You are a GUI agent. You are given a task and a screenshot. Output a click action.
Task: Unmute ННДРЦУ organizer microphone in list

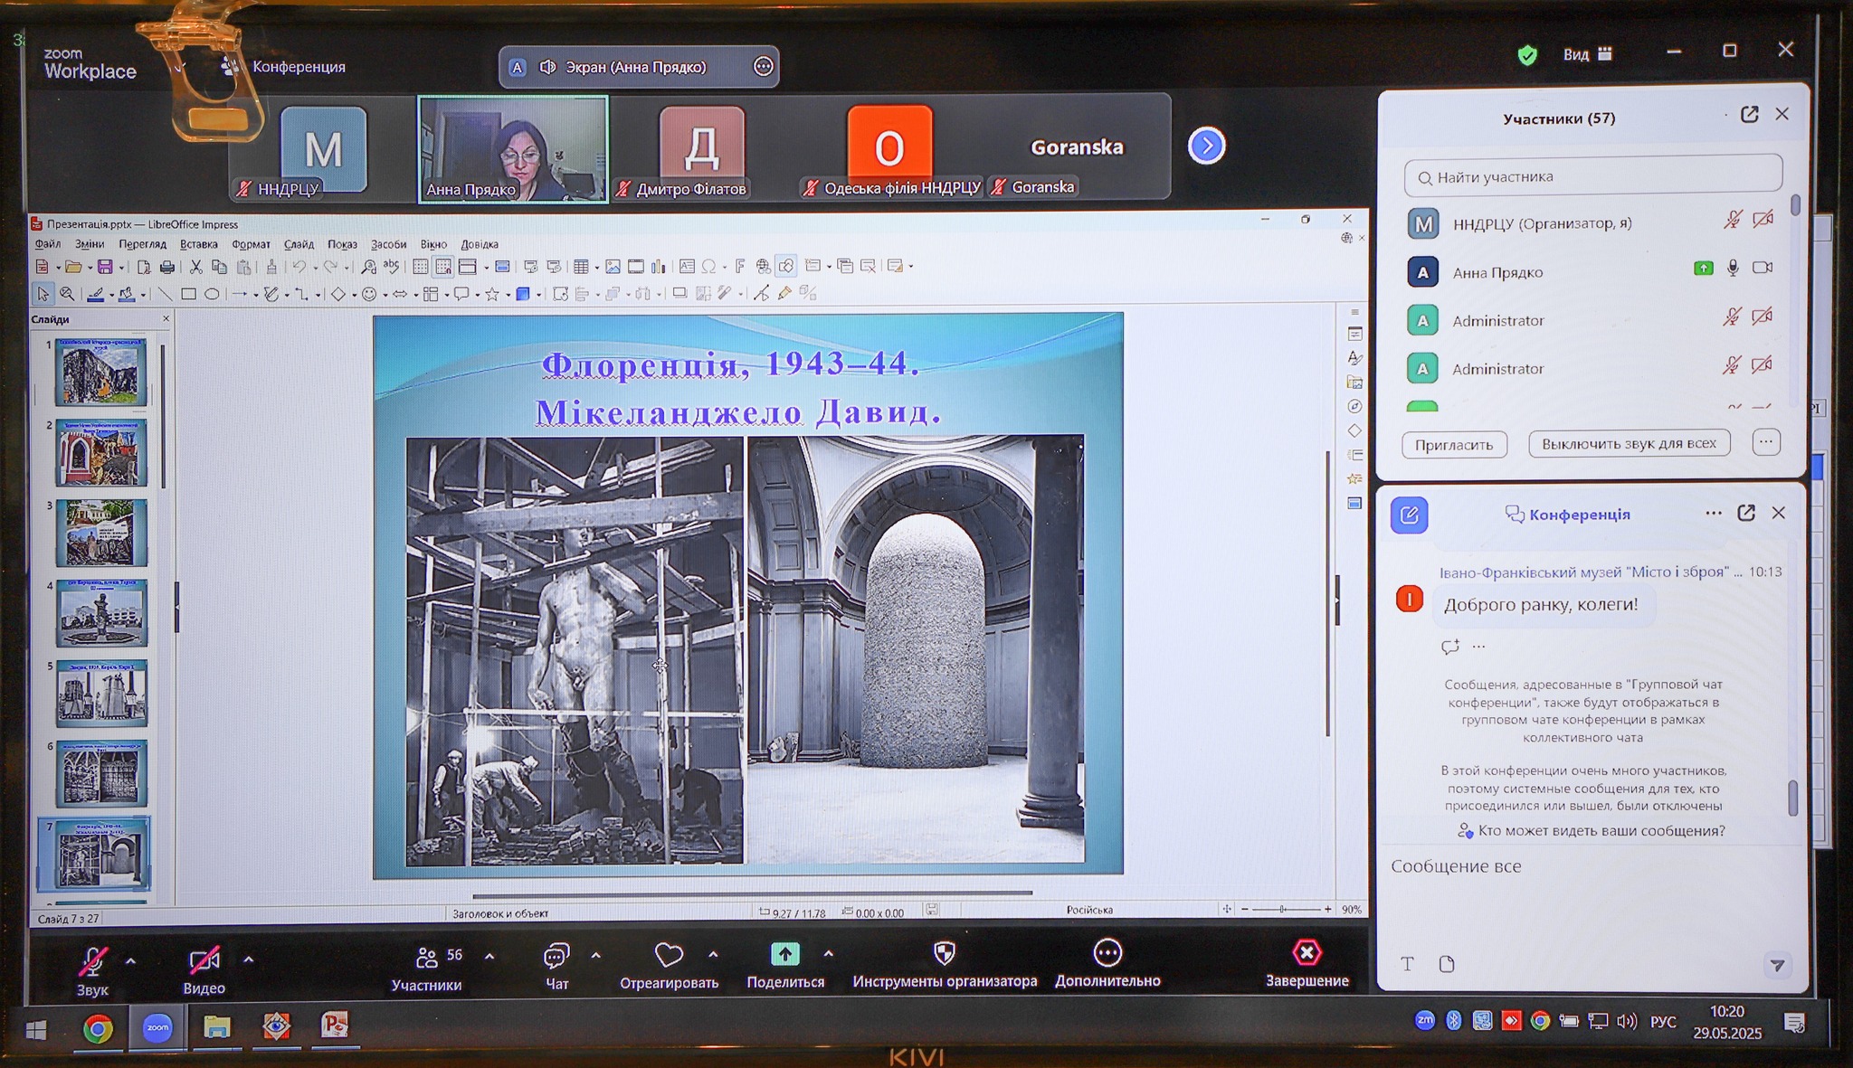click(1732, 220)
